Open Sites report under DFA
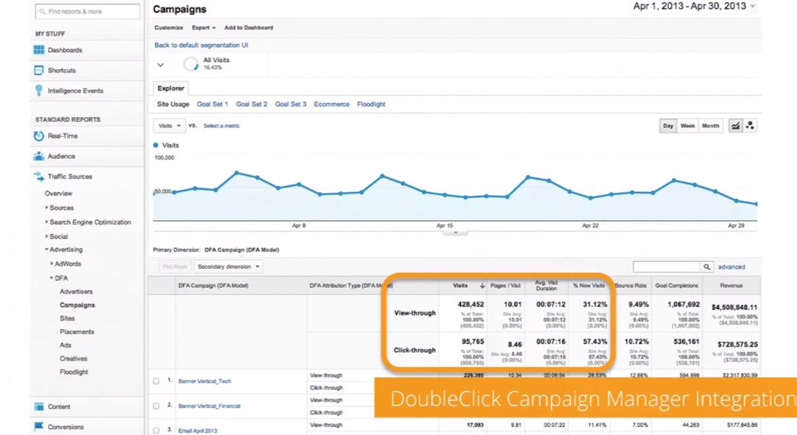The height and width of the screenshot is (435, 797). pyautogui.click(x=67, y=318)
